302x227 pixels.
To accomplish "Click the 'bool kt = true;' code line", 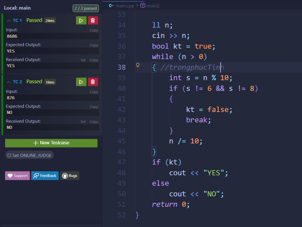I will [183, 46].
